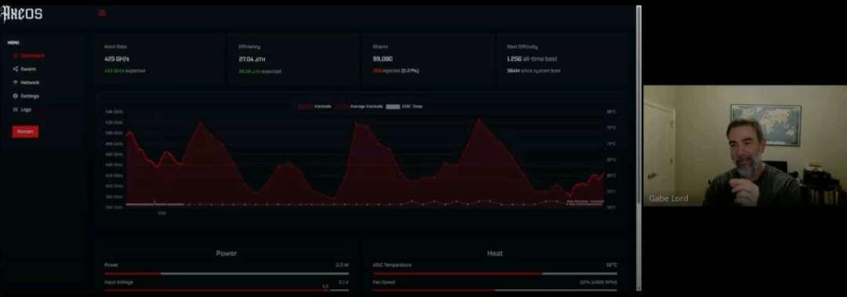Click Gabe Lord's webcam video tile

click(745, 145)
